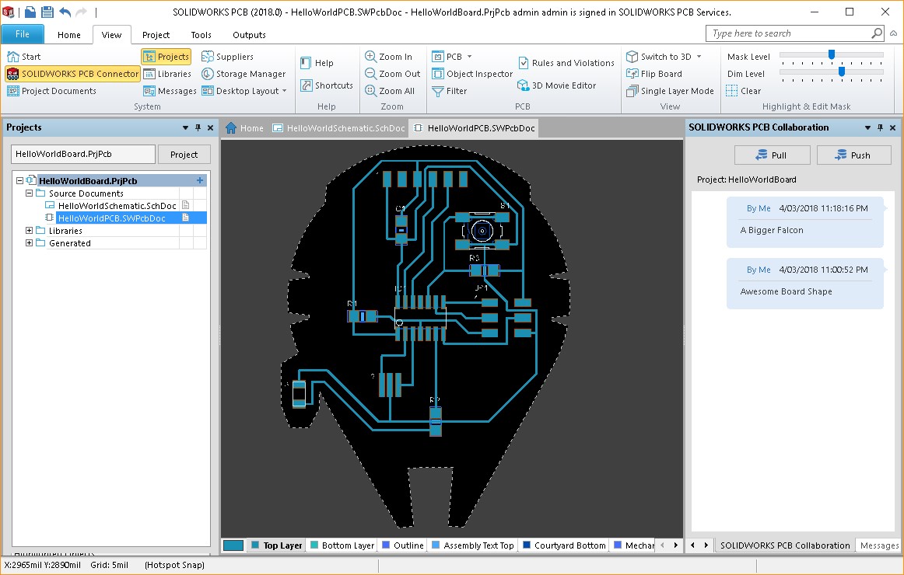Adjust the Mask Level slider
904x575 pixels.
point(832,54)
